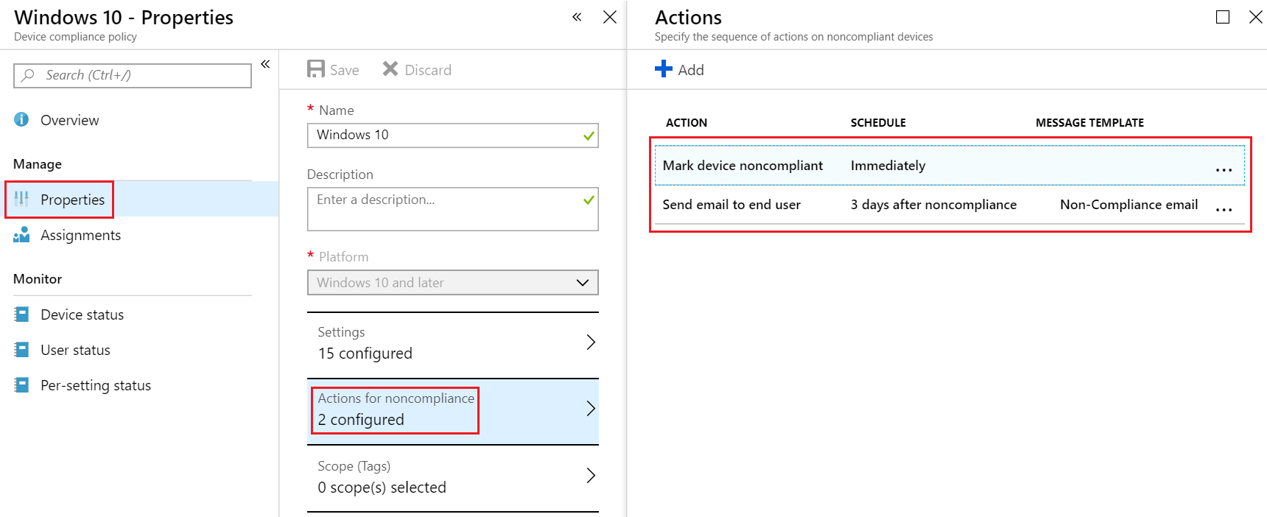Open the Platform dropdown

(x=452, y=283)
